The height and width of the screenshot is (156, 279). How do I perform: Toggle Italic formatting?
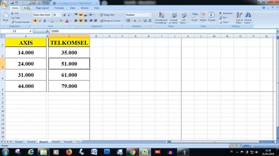click(x=40, y=21)
